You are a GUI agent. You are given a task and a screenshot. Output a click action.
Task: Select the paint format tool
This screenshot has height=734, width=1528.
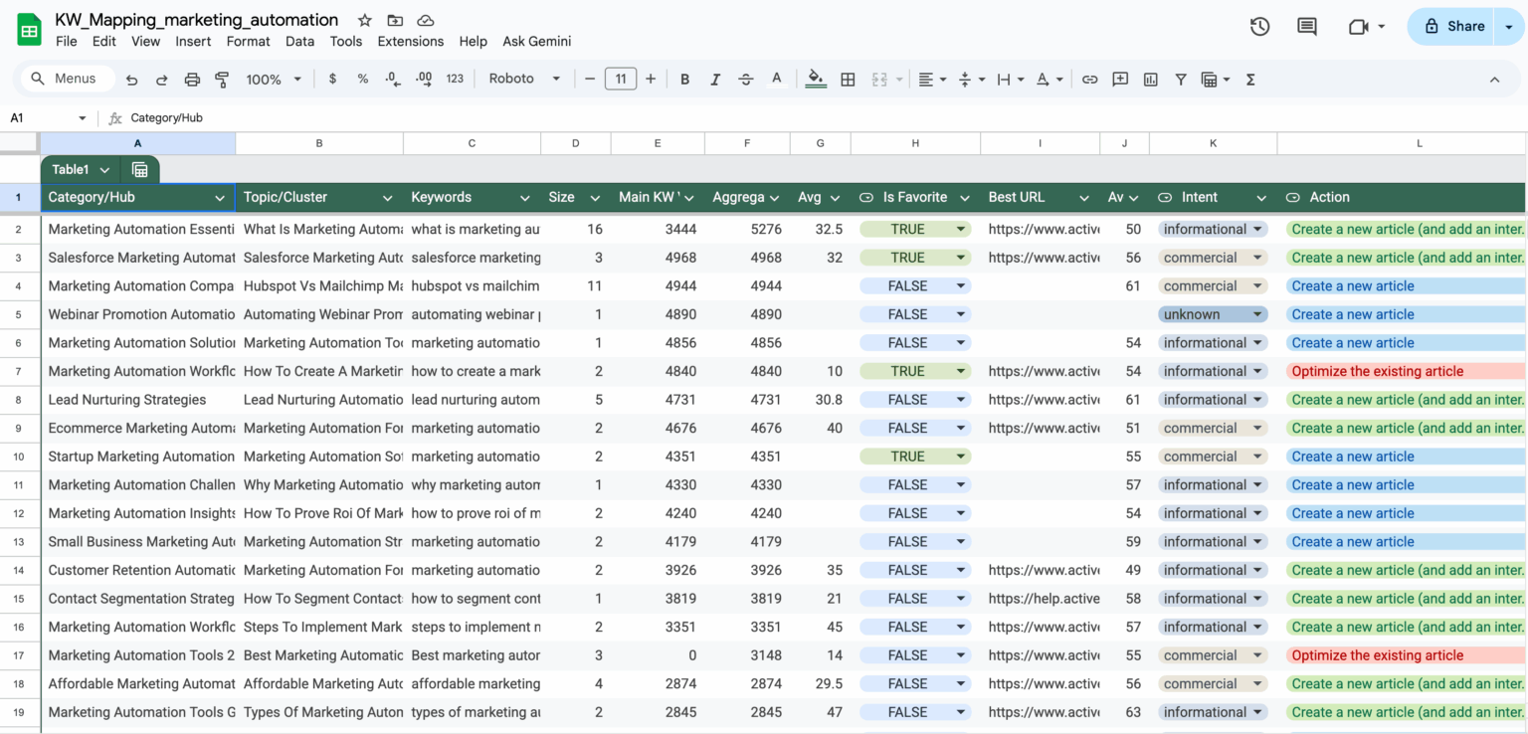pos(221,79)
